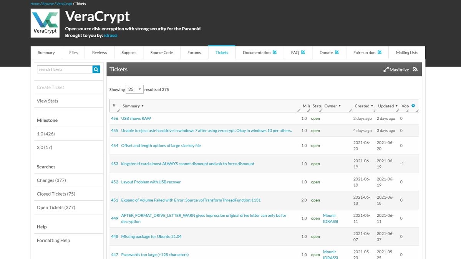Click the VeraCrypt logo

point(45,22)
